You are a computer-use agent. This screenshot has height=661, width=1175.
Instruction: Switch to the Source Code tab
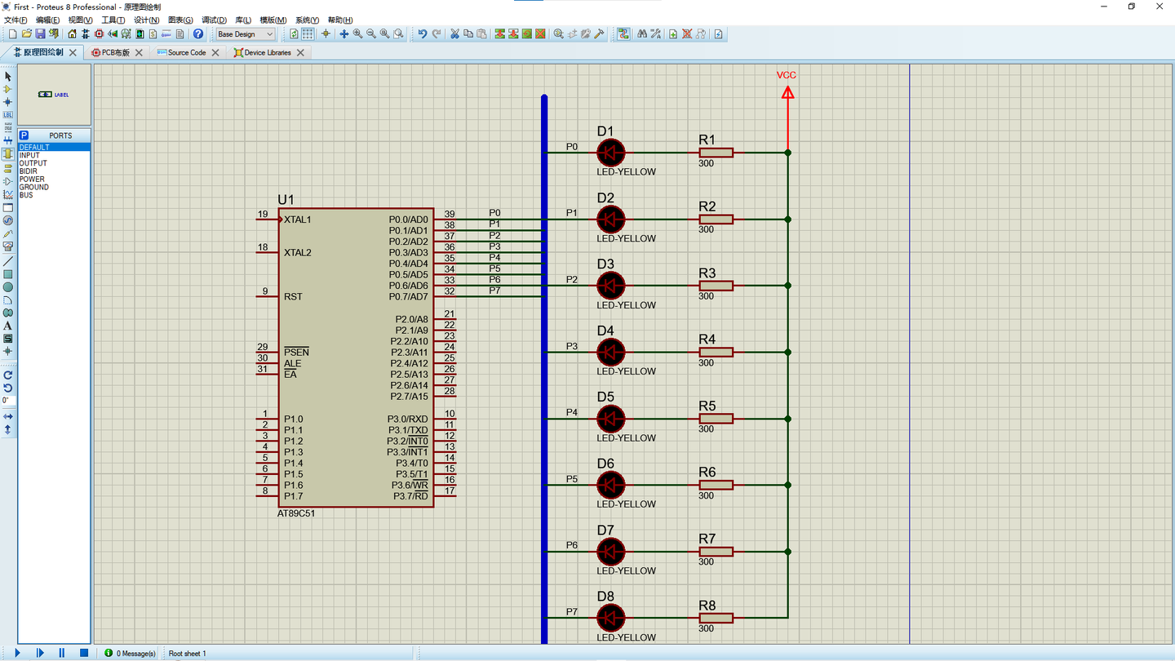pyautogui.click(x=186, y=52)
